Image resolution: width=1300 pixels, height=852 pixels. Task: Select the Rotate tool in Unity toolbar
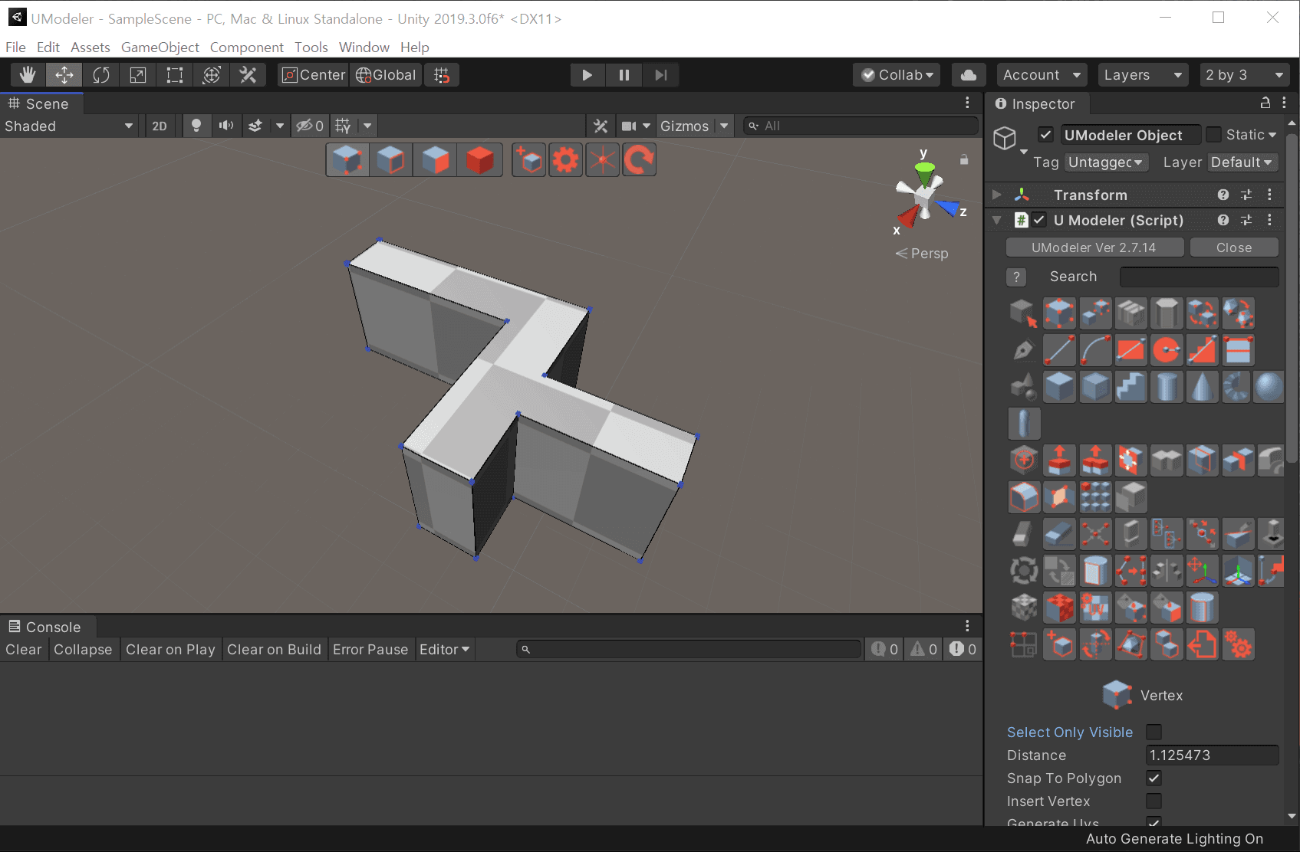point(101,75)
